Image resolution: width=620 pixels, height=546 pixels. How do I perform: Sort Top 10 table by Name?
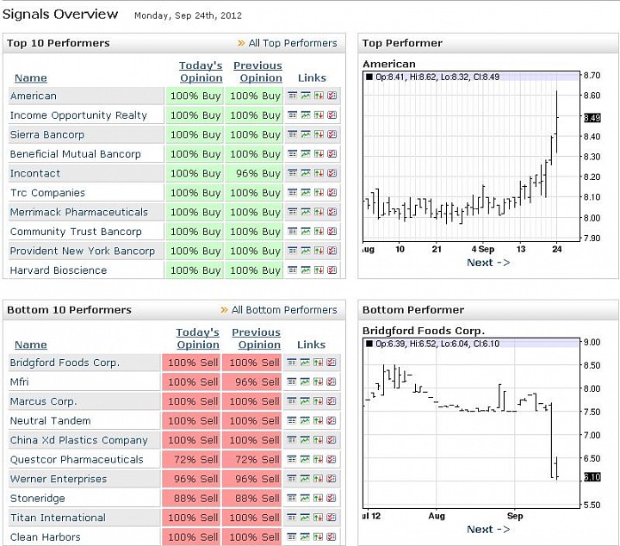[31, 78]
